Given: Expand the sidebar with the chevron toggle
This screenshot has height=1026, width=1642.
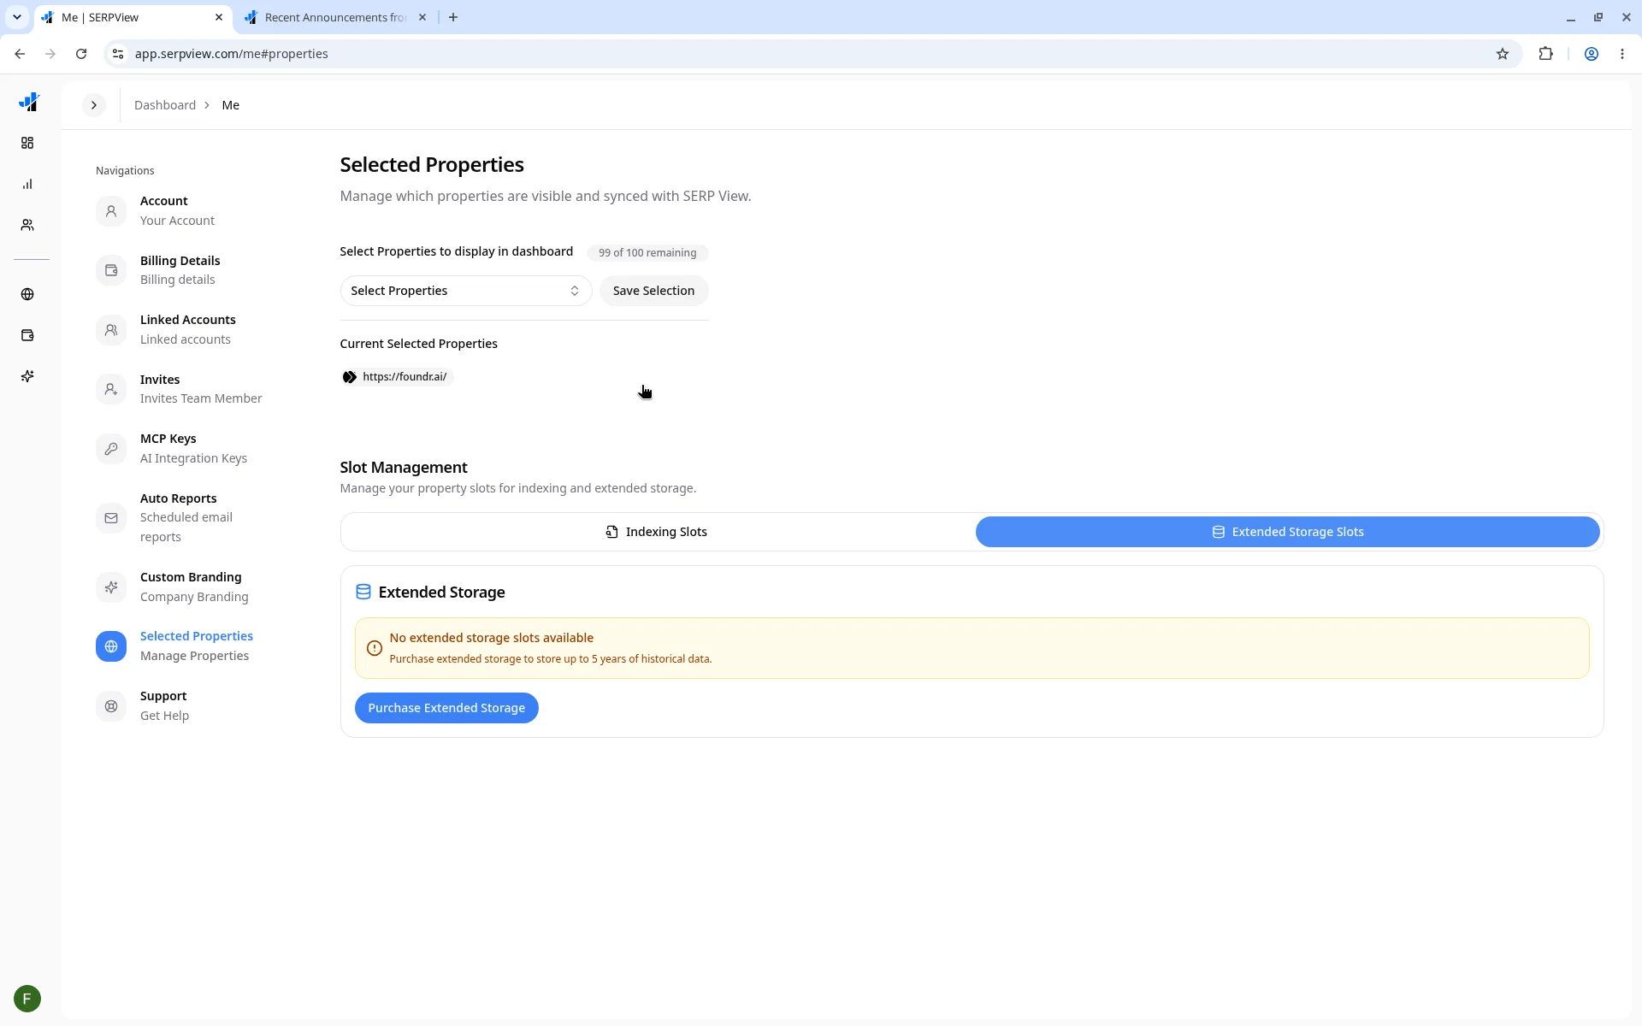Looking at the screenshot, I should 94,105.
